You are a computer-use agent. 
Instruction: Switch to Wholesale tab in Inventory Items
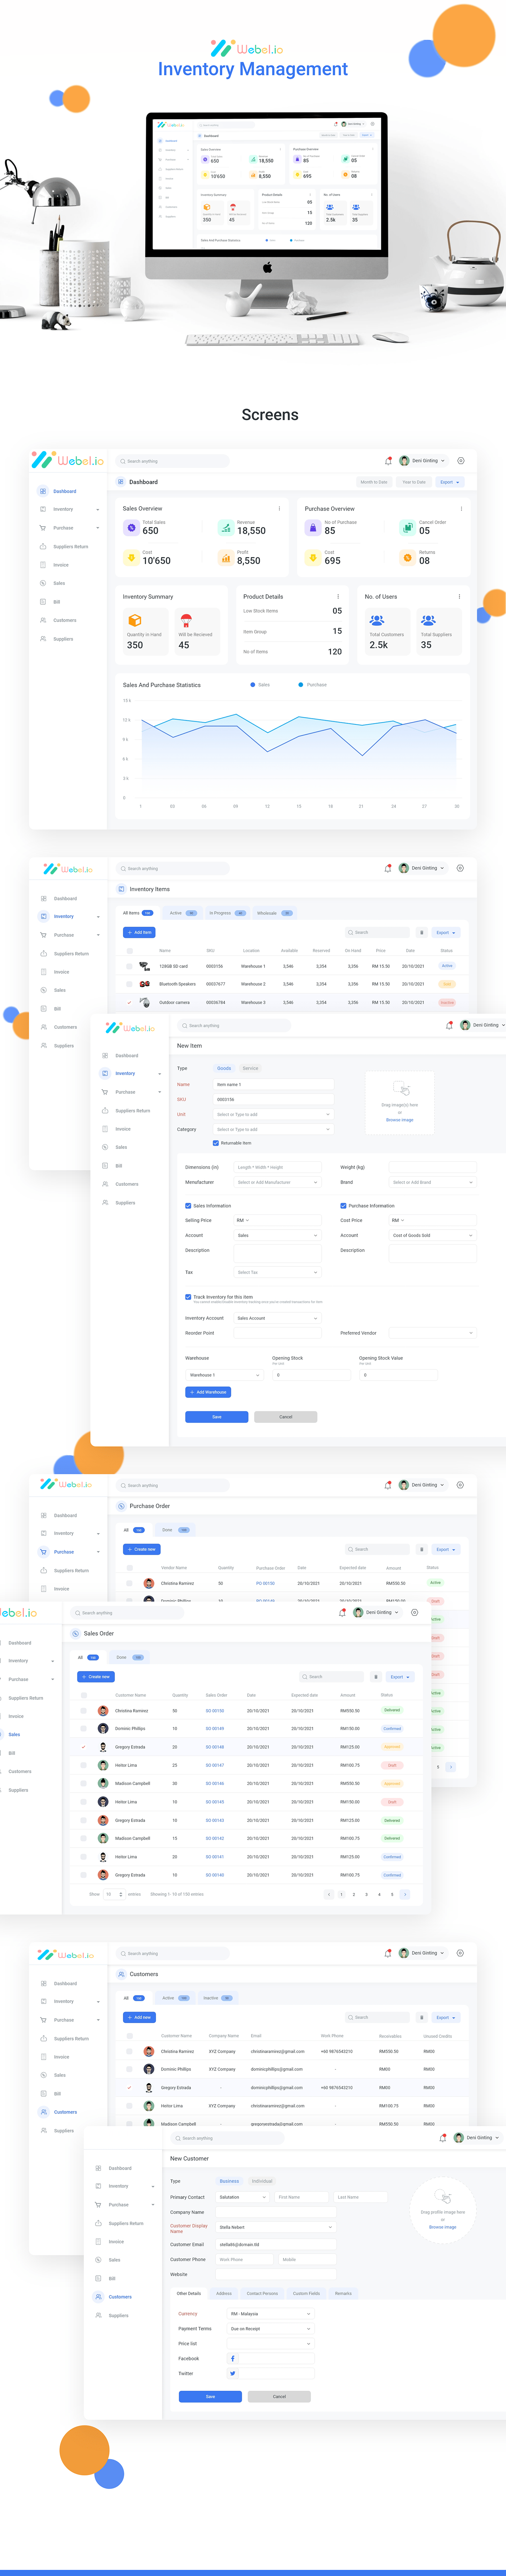coord(274,913)
